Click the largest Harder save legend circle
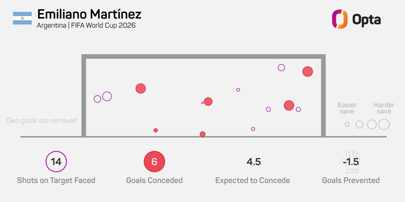This screenshot has height=202, width=405. 384,125
